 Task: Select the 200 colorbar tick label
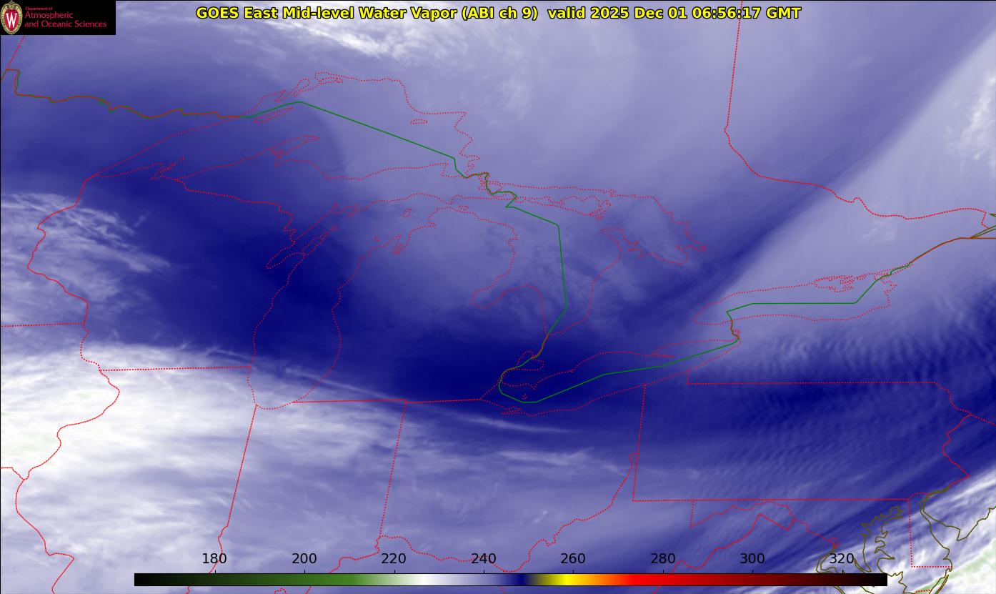[x=304, y=559]
